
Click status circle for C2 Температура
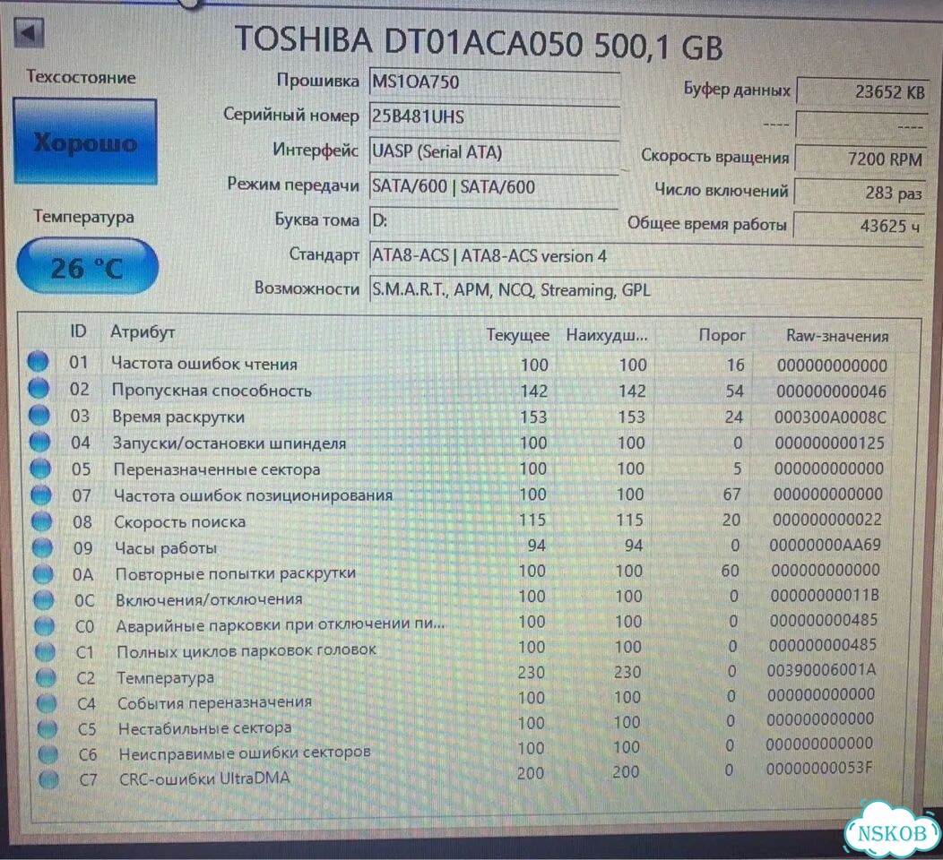(x=46, y=677)
